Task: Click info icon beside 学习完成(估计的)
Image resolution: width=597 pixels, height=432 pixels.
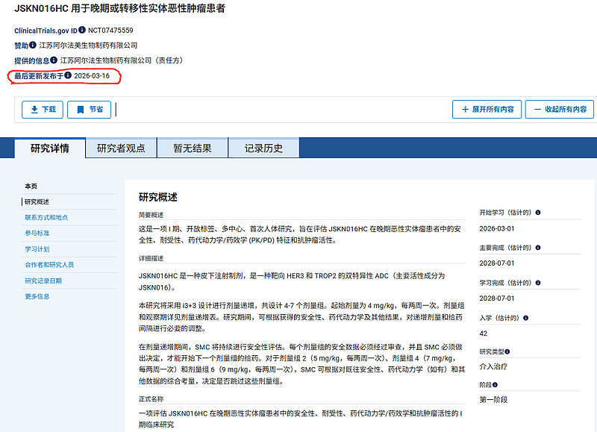Action: pyautogui.click(x=538, y=282)
